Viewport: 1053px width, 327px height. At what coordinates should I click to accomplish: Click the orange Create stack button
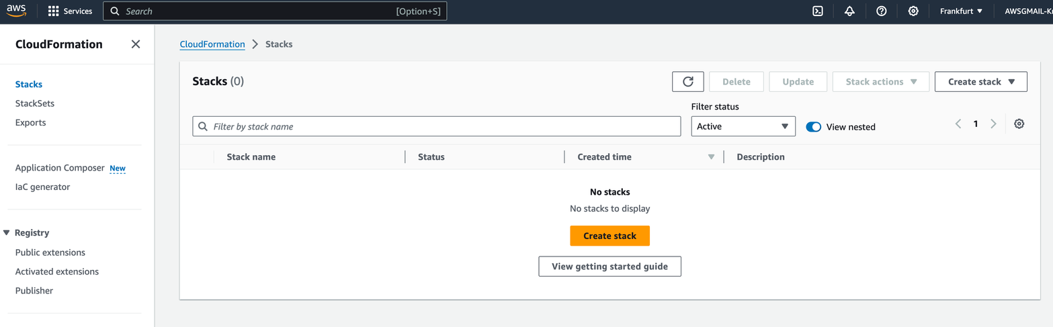coord(609,236)
